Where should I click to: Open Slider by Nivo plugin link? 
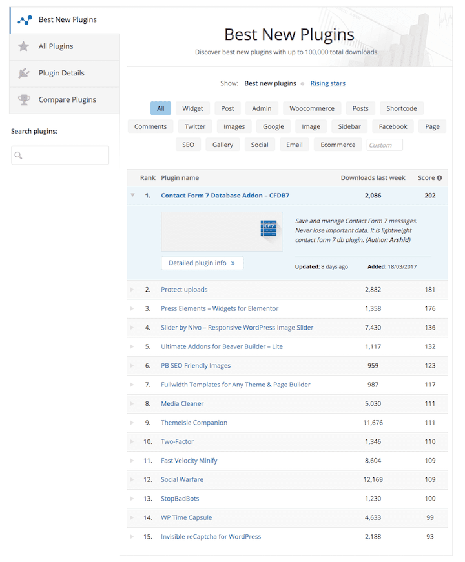237,328
